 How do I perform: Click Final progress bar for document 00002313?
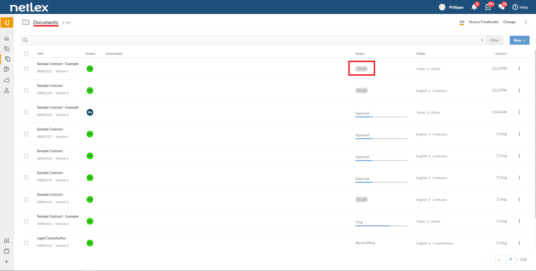coord(381,226)
